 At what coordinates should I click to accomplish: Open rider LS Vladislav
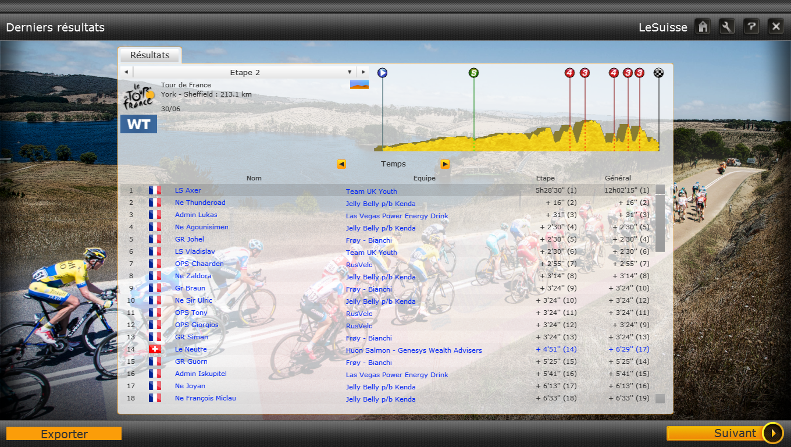click(x=195, y=251)
